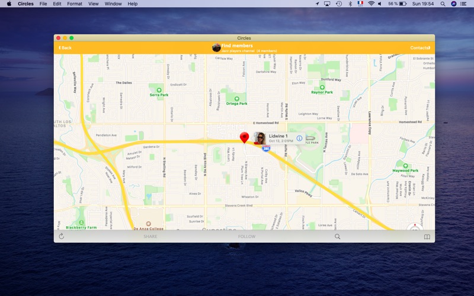Open info for Lidwine 1 callout
Image resolution: width=474 pixels, height=296 pixels.
(299, 139)
